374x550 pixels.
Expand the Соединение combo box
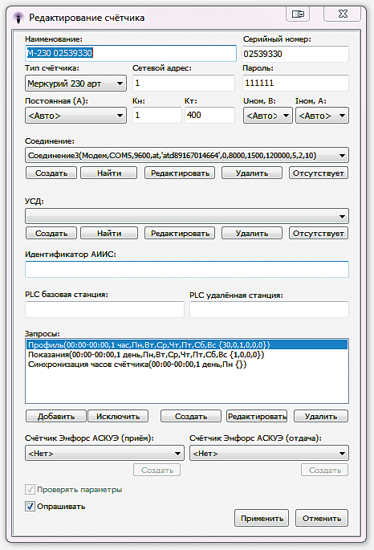187,155
